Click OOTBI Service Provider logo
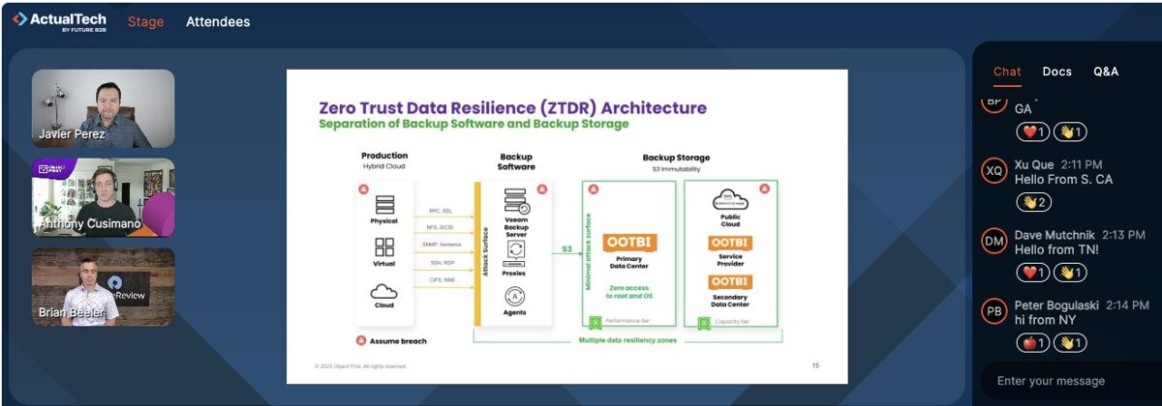The height and width of the screenshot is (406, 1162). coord(731,243)
